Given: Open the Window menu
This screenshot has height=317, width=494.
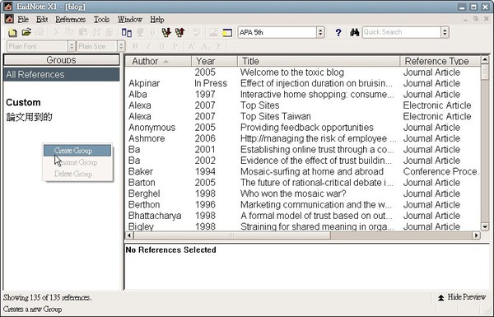Looking at the screenshot, I should (x=130, y=19).
